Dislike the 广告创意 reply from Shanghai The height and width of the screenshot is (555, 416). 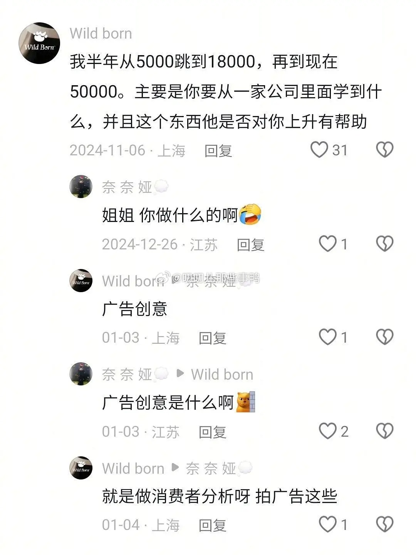pos(384,337)
